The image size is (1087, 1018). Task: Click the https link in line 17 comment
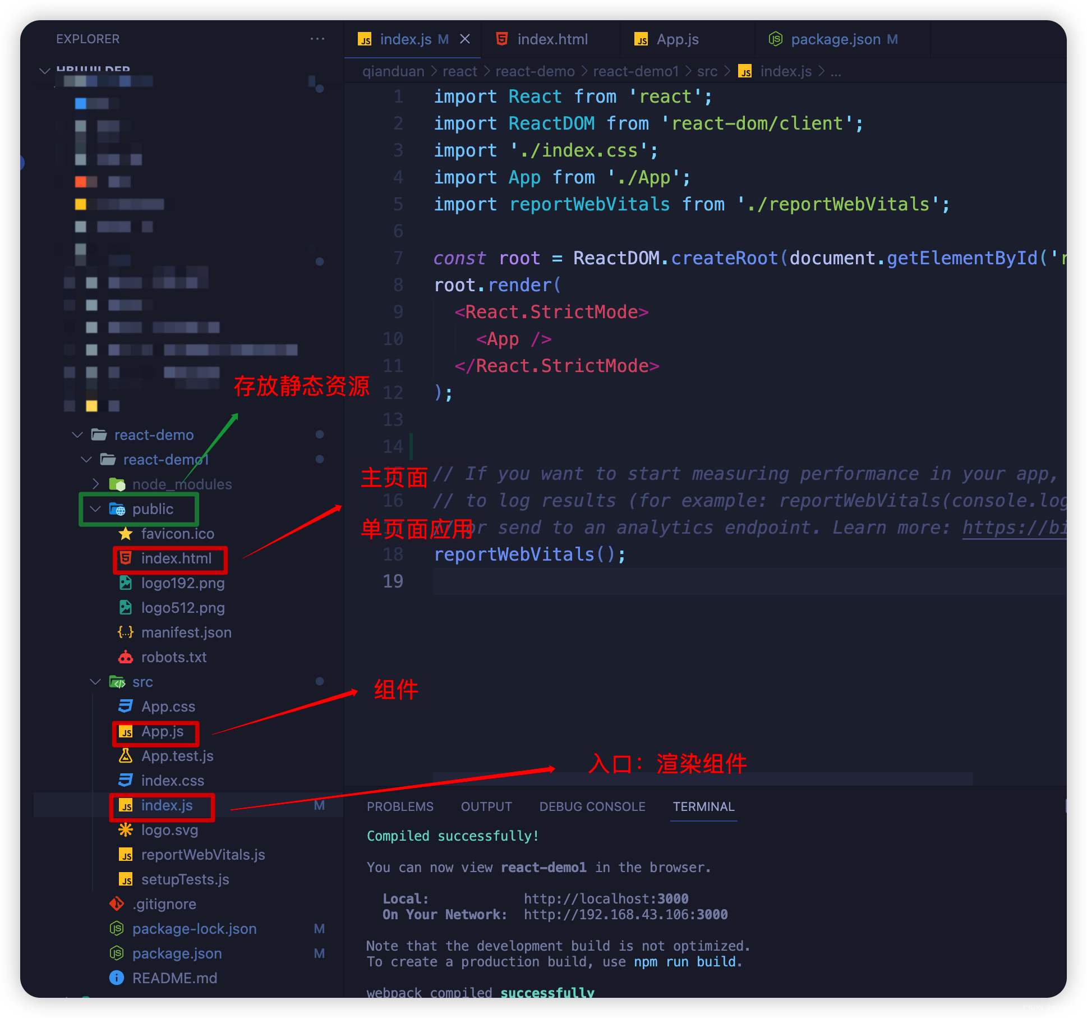click(x=1014, y=528)
